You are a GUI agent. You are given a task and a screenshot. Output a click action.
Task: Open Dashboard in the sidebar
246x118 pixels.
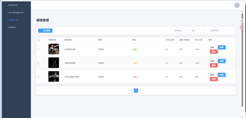tap(13, 5)
